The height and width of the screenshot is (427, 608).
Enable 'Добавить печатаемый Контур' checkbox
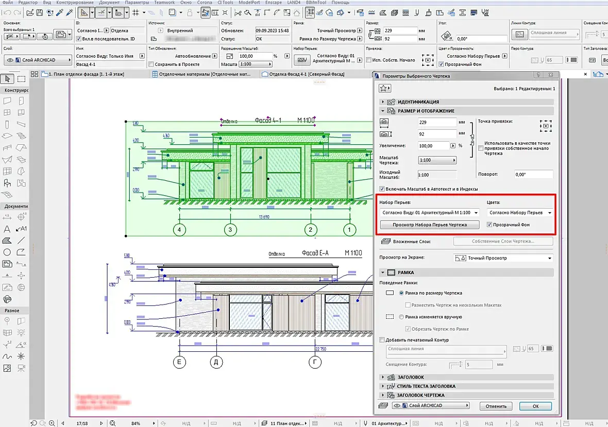382,340
